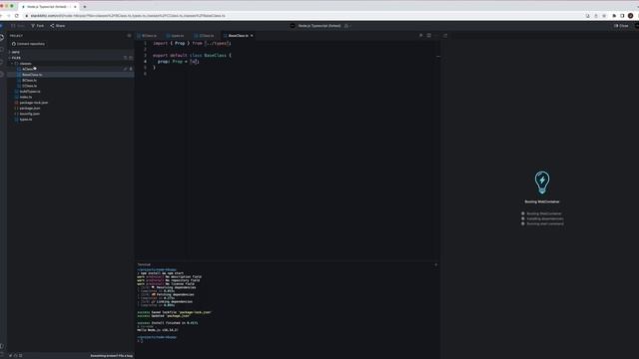This screenshot has width=639, height=359.
Task: Click the disabled Save button
Action: point(18,26)
